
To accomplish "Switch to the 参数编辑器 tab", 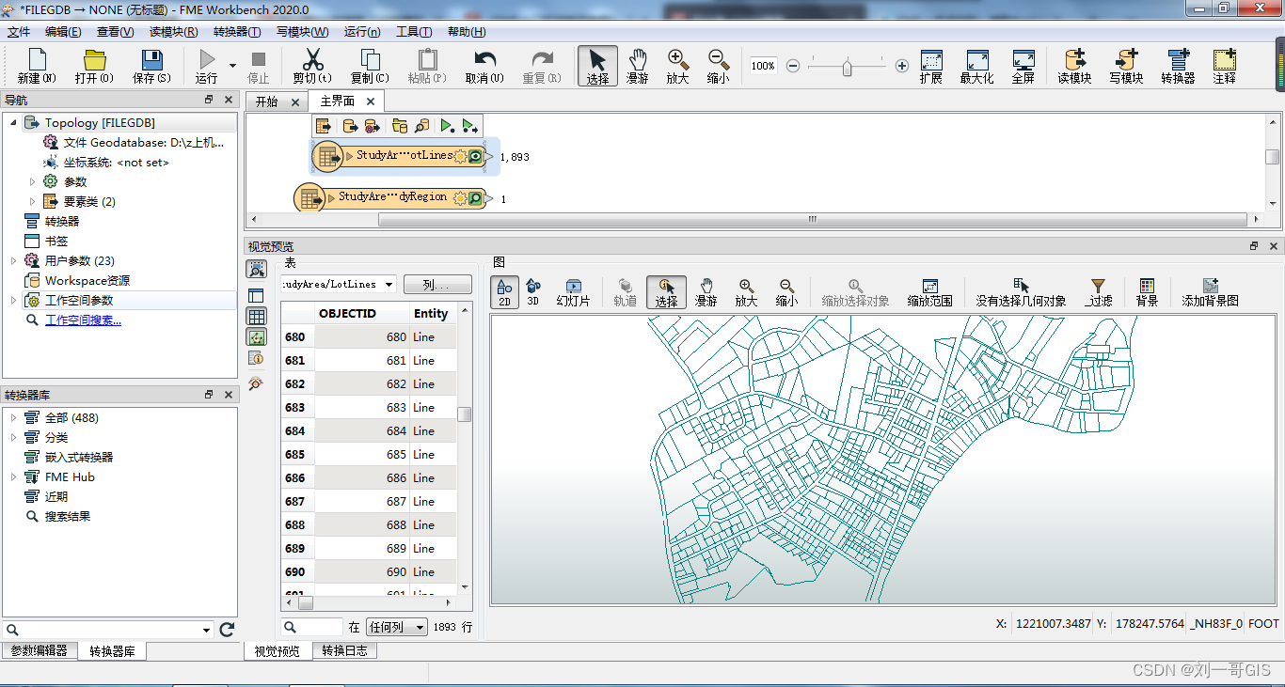I will 40,650.
